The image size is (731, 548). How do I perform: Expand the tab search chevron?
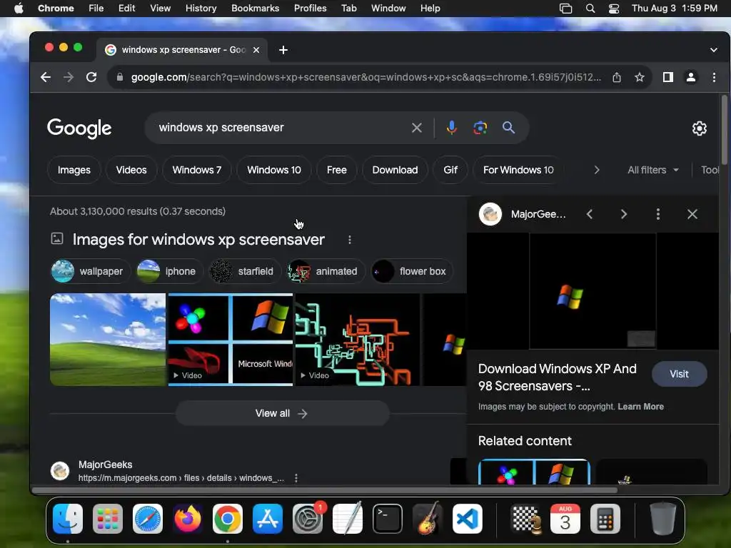[x=714, y=50]
